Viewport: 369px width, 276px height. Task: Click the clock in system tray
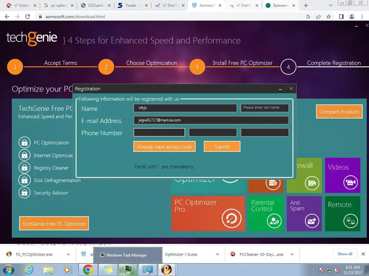point(353,270)
